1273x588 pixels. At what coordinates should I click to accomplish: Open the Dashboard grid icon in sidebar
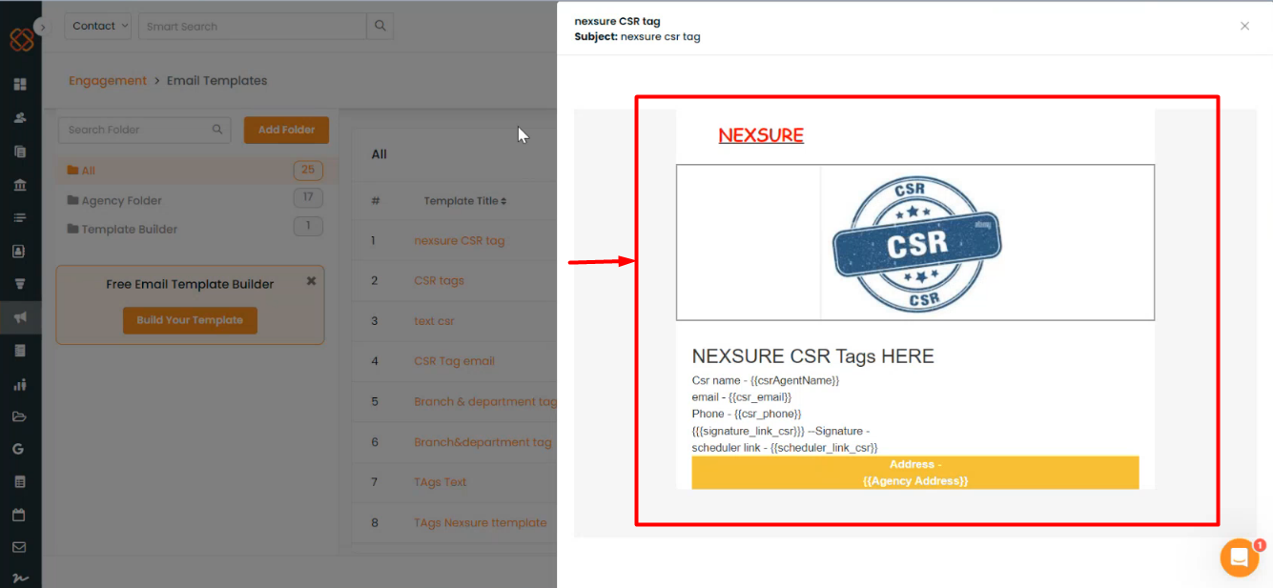click(x=20, y=85)
